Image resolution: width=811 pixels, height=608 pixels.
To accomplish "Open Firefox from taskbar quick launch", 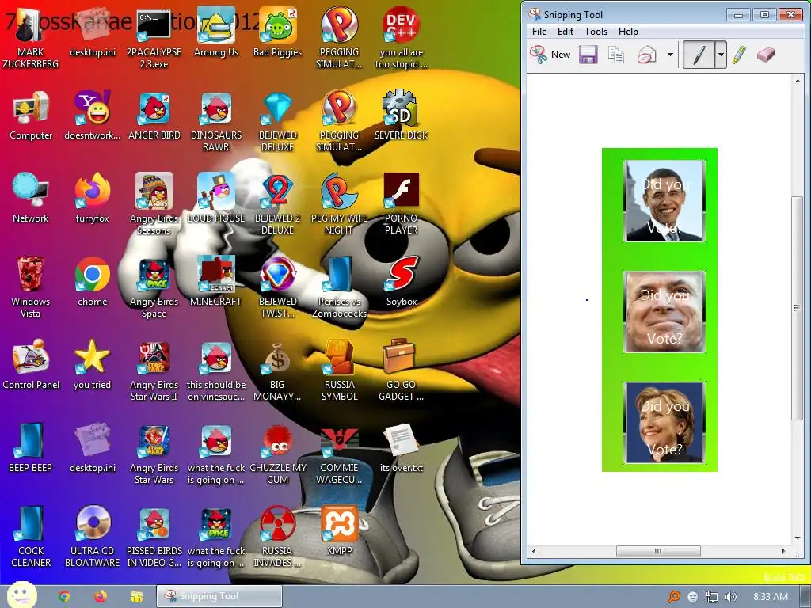I will click(101, 597).
